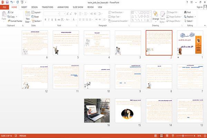The image size is (207, 138).
Task: Click PERSIAN language in status bar
Action: [x=23, y=136]
